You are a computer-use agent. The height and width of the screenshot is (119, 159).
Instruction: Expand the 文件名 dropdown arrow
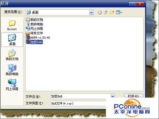point(113,96)
